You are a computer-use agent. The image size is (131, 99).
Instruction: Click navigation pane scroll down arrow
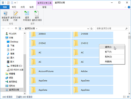(x=25, y=93)
